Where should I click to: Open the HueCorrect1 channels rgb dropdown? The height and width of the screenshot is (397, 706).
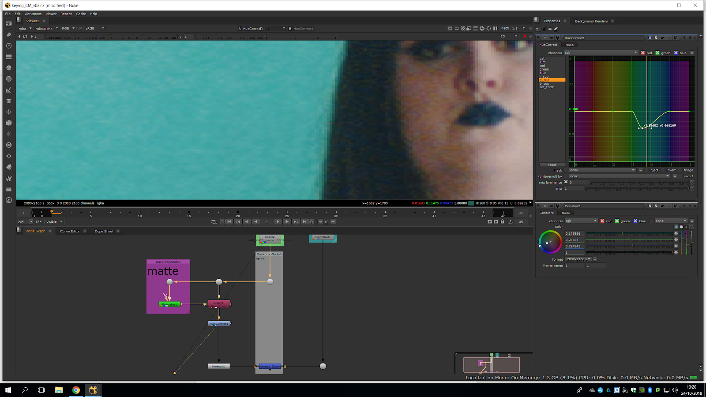[x=601, y=53]
